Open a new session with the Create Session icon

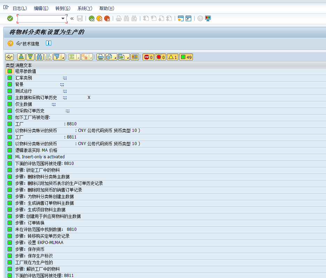click(x=180, y=18)
